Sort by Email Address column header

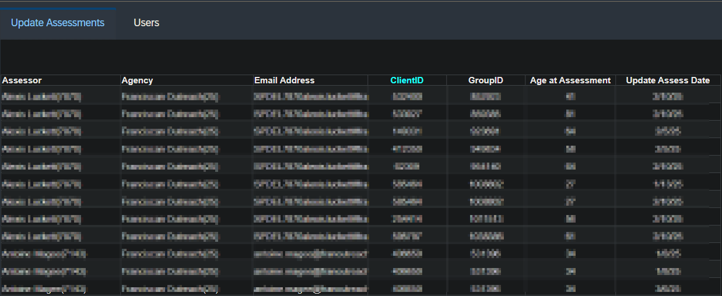coord(284,80)
